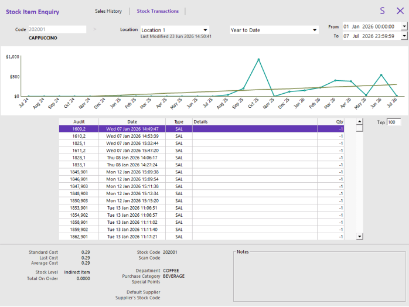This screenshot has width=409, height=307.
Task: Select transaction row 1609,2
Action: pos(202,129)
